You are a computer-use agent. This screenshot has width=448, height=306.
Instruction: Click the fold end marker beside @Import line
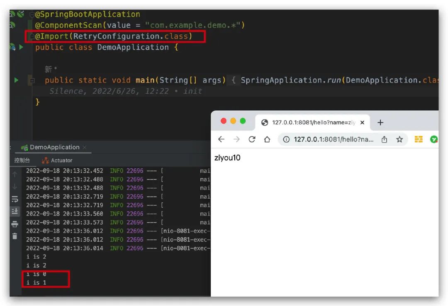click(x=32, y=36)
